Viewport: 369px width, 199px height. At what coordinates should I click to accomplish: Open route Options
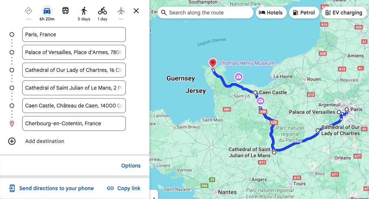[x=131, y=166]
